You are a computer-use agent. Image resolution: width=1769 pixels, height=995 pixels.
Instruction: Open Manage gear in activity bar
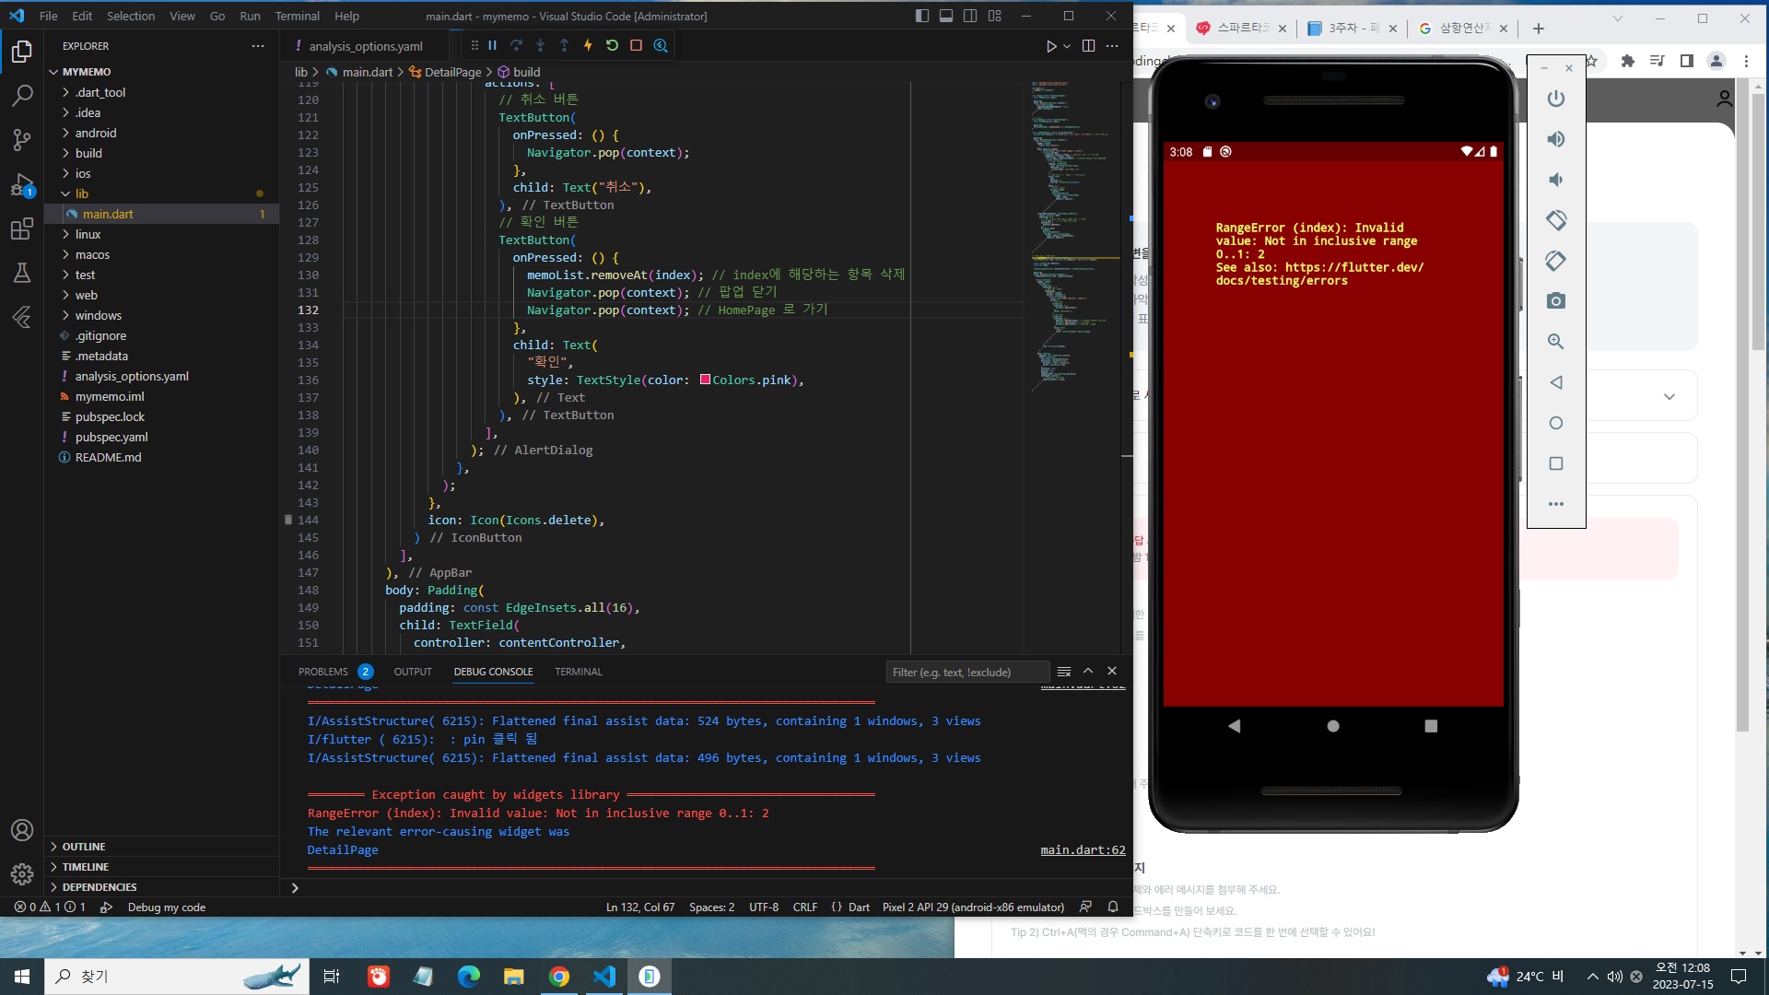point(22,873)
